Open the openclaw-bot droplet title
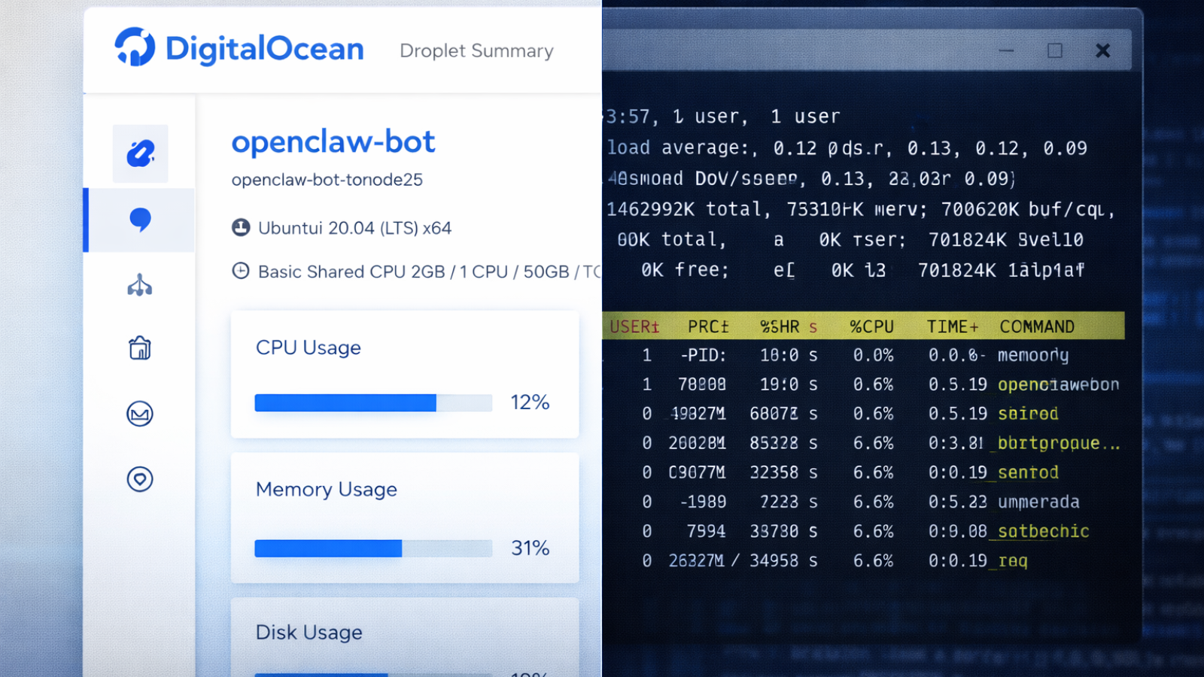Screen dimensions: 1204x677 333,141
